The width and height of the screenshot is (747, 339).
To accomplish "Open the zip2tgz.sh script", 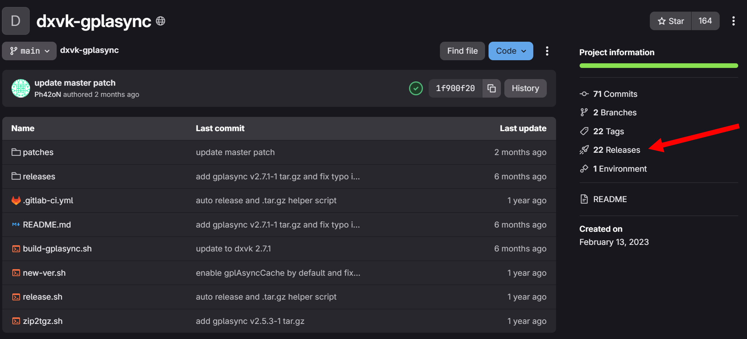I will [43, 321].
